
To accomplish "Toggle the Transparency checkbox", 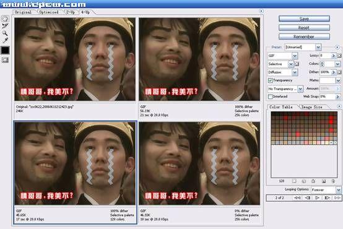I will coord(271,80).
